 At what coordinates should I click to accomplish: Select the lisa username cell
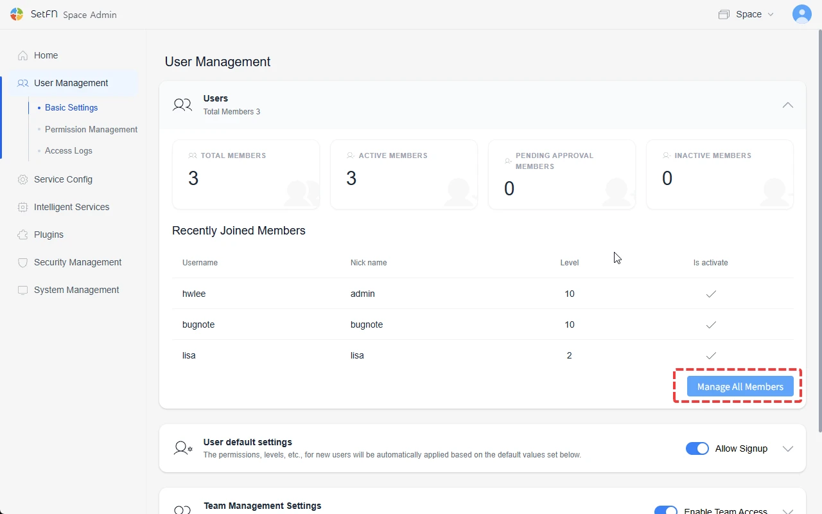click(x=189, y=355)
